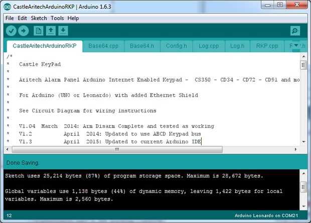Click the editor horizontal scrollbar thumb
The height and width of the screenshot is (223, 311).
(117, 149)
